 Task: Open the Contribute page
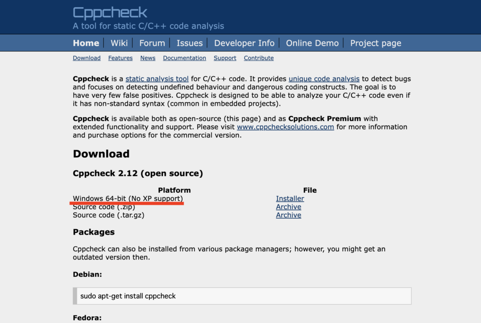coord(258,58)
